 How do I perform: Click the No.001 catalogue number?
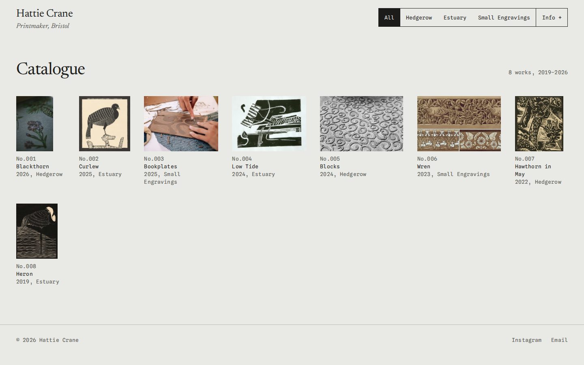pyautogui.click(x=26, y=159)
